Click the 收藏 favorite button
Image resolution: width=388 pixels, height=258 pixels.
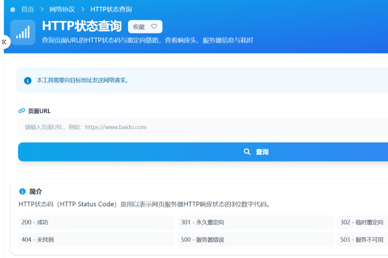pos(145,27)
